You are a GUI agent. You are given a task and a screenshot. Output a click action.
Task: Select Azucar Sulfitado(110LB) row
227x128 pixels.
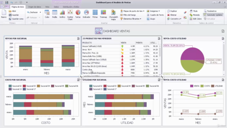coord(120,46)
